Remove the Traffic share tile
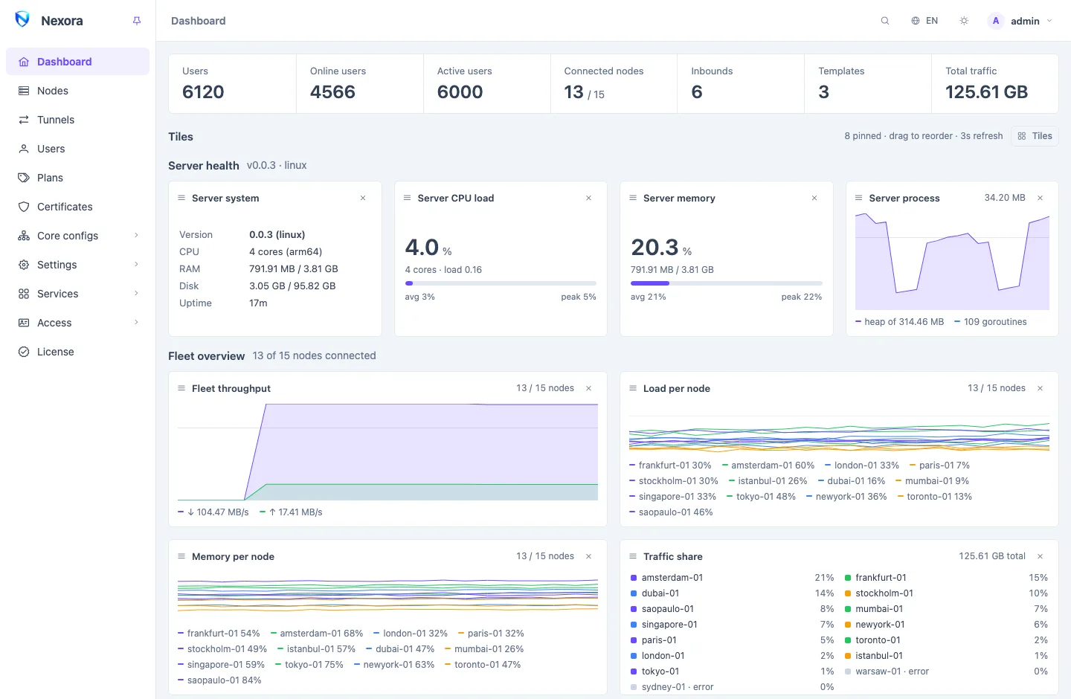1071x699 pixels. (1040, 556)
